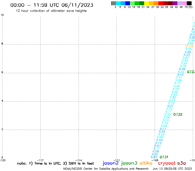Click the 6.12 wave height value
195x171 pixels.
[x=159, y=143]
